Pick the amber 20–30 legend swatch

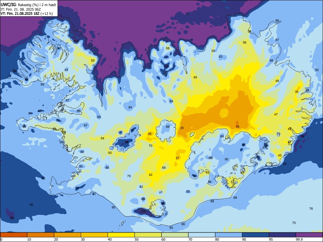(x=68, y=235)
